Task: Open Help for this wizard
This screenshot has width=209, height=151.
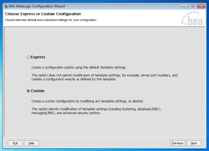Action: (x=31, y=143)
